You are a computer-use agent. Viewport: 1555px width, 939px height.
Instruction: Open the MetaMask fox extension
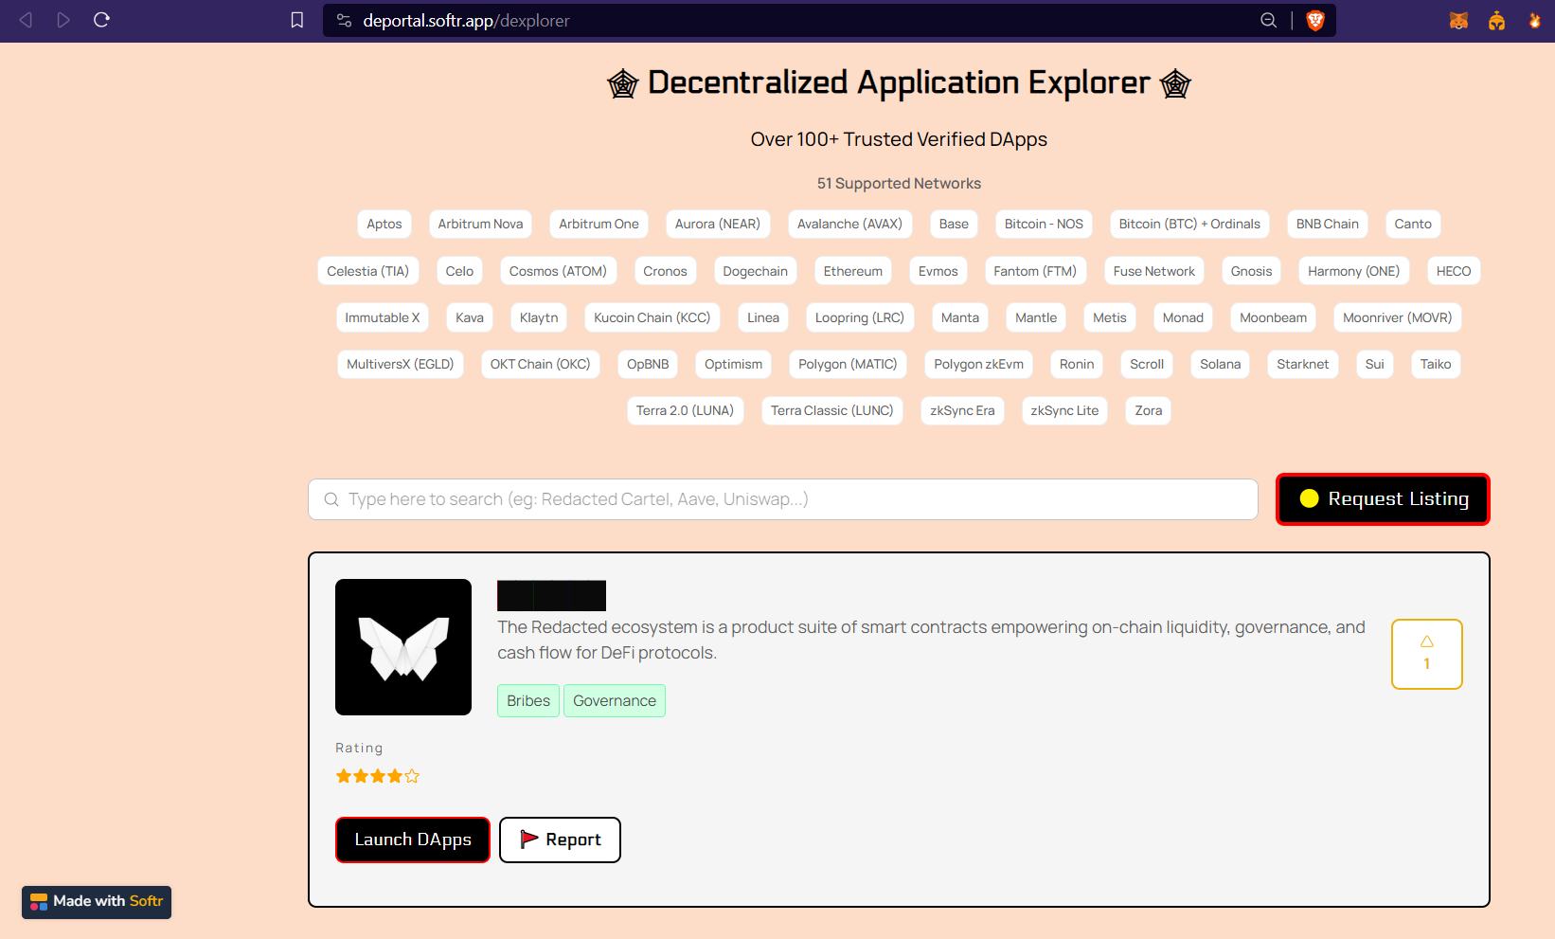(x=1458, y=20)
